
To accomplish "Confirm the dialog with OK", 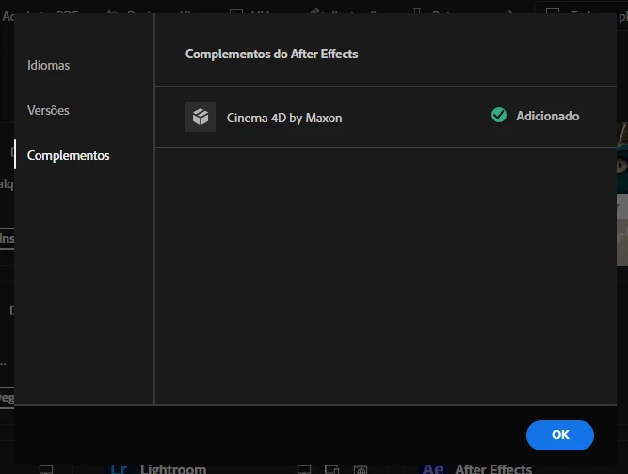I will tap(560, 434).
